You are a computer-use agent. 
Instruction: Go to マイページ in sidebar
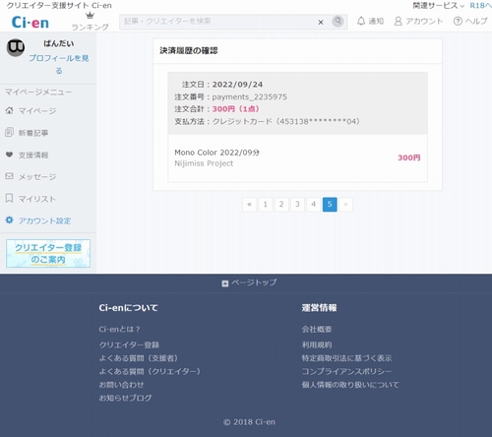point(31,111)
